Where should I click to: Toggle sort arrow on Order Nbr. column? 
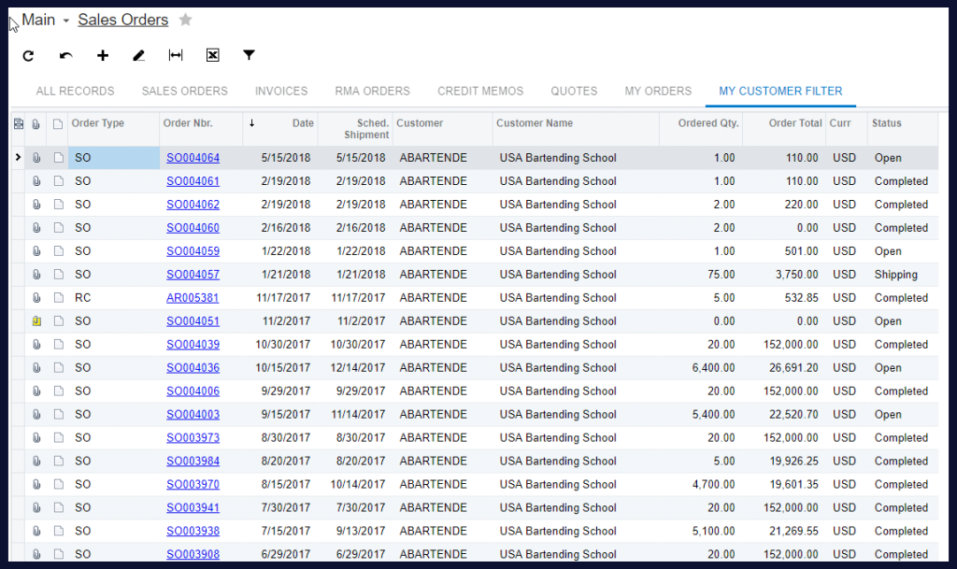coord(251,123)
